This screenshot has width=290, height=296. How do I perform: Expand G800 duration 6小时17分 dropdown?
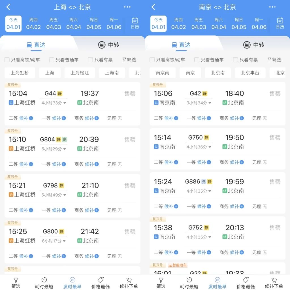click(54, 241)
